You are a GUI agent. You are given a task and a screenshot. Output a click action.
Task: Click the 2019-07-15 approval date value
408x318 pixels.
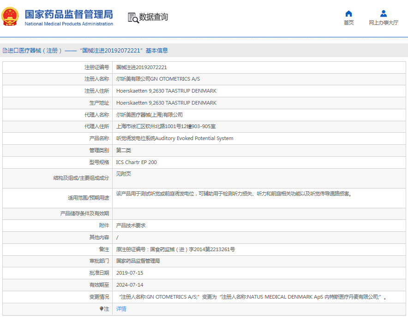pos(130,273)
